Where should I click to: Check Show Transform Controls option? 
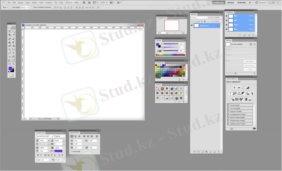tap(32, 7)
